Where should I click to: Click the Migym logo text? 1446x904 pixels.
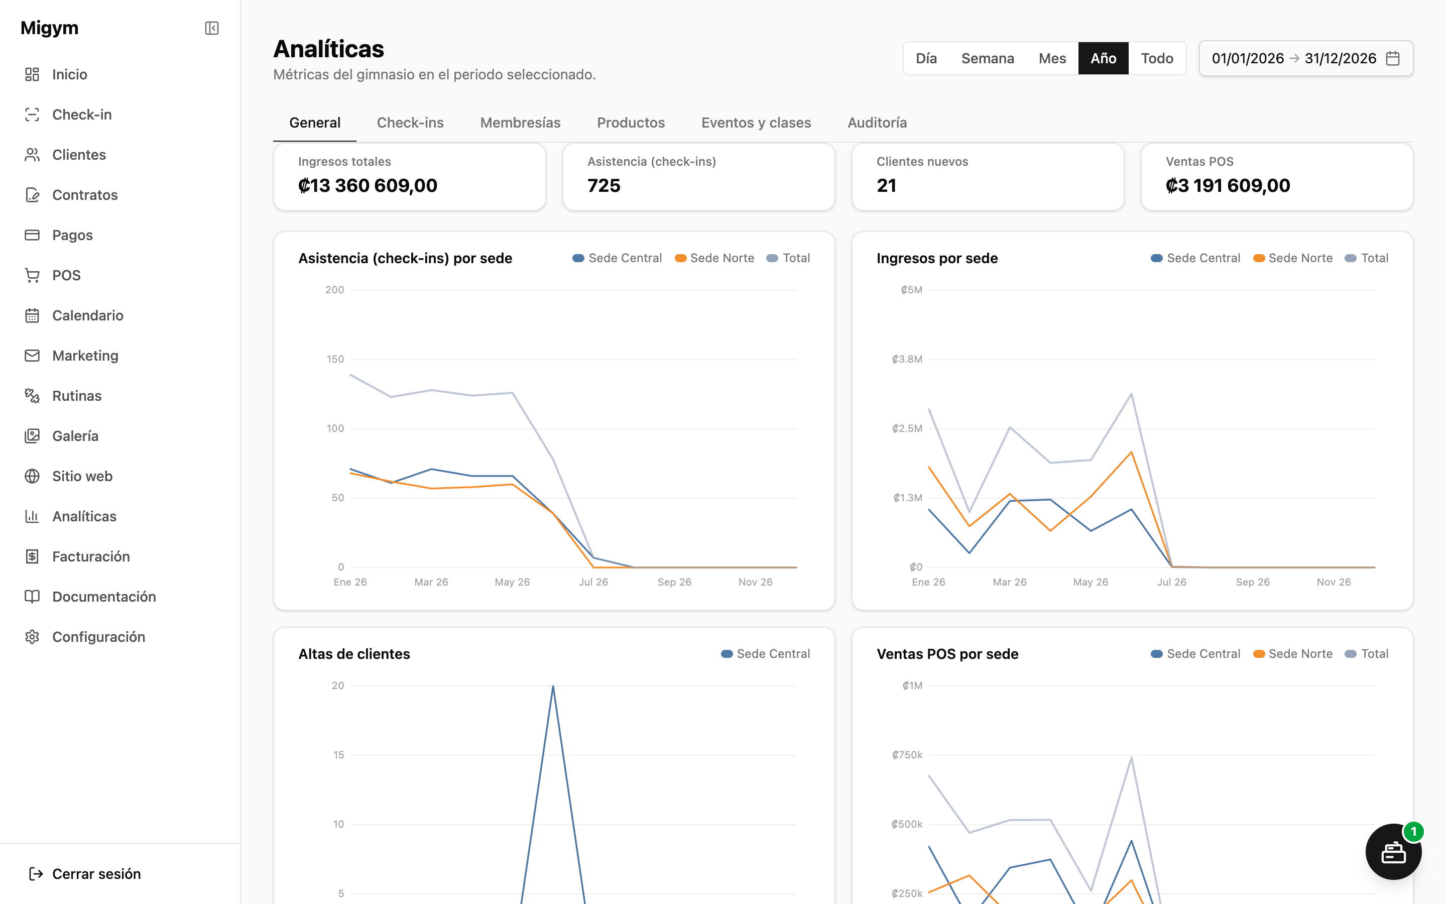pyautogui.click(x=50, y=28)
